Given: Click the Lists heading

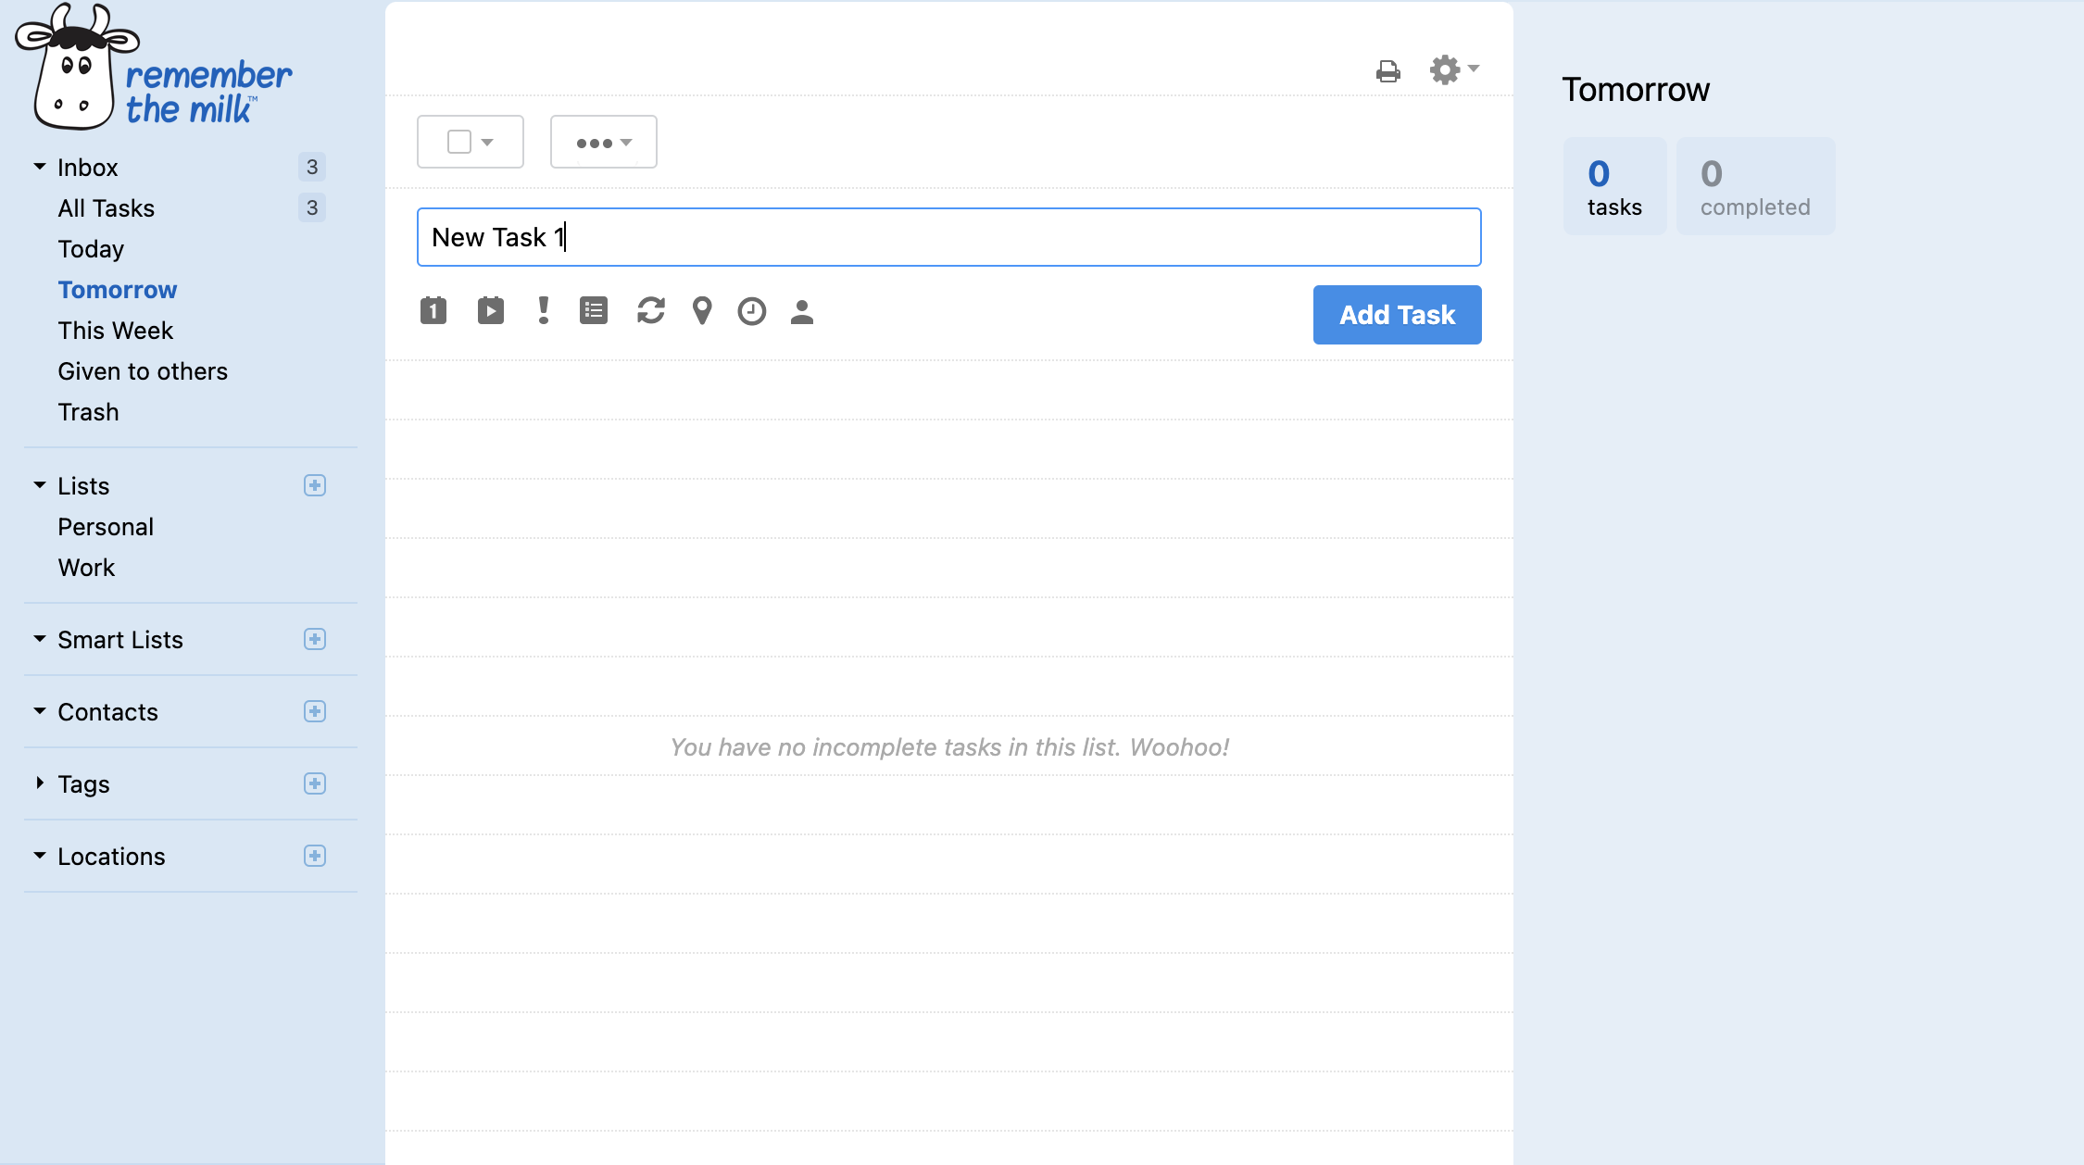Looking at the screenshot, I should [x=83, y=486].
